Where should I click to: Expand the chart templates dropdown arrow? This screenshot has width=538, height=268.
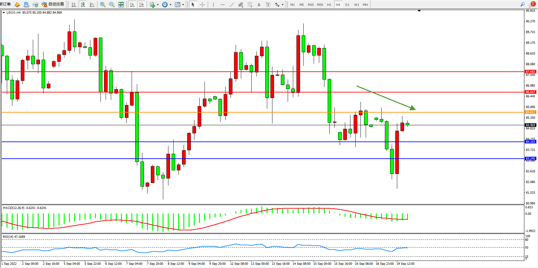pos(183,5)
